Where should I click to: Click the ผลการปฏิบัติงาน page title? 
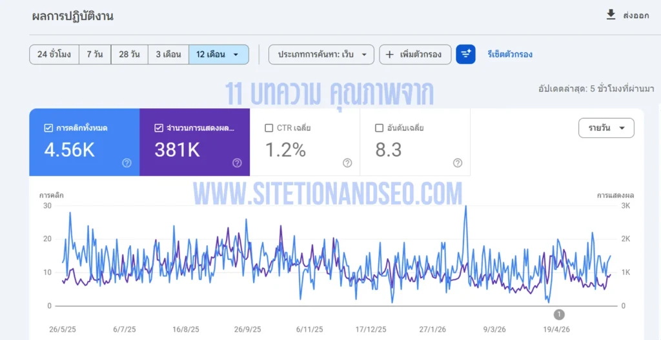coord(72,16)
